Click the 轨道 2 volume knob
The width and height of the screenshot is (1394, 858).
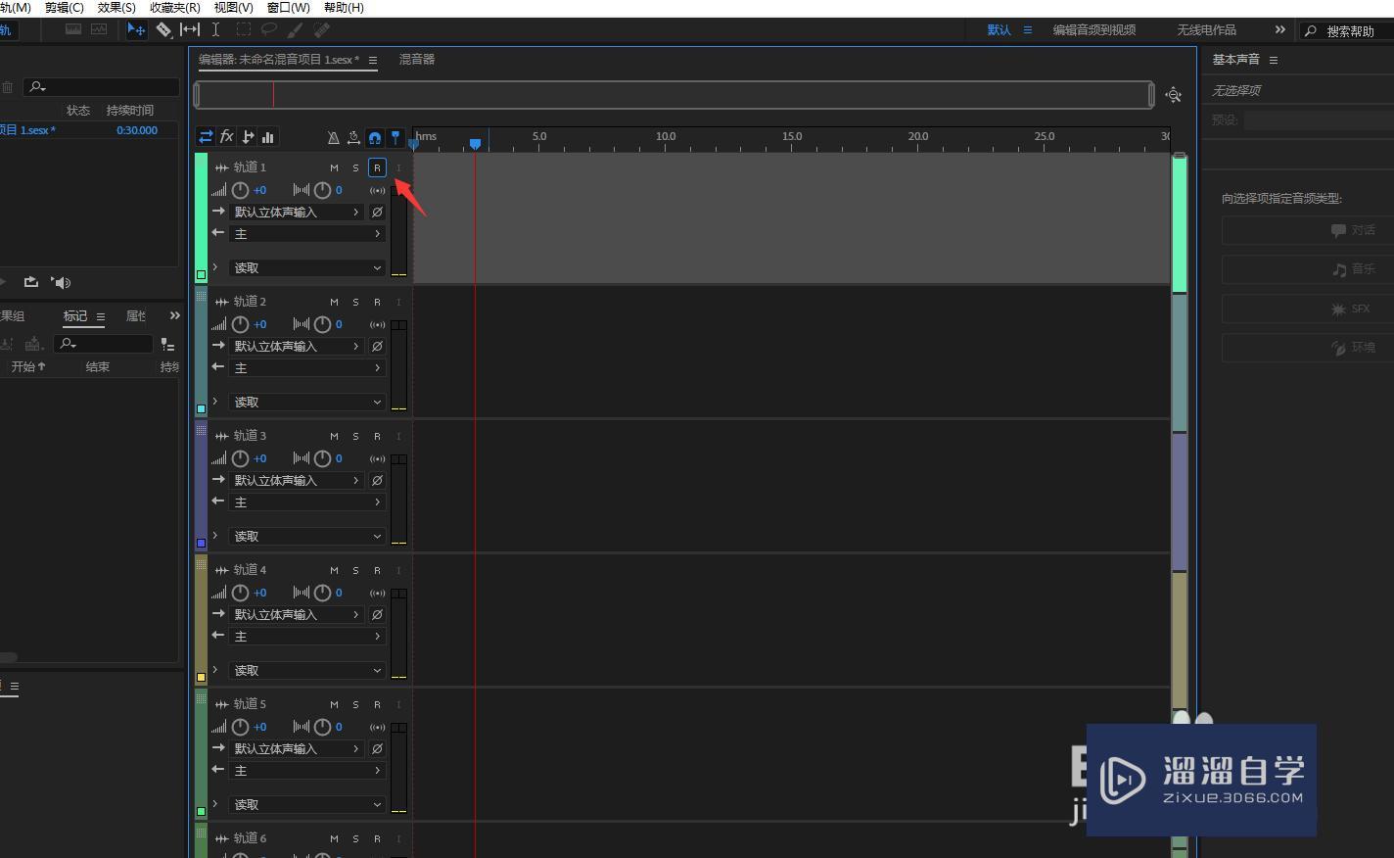click(240, 324)
